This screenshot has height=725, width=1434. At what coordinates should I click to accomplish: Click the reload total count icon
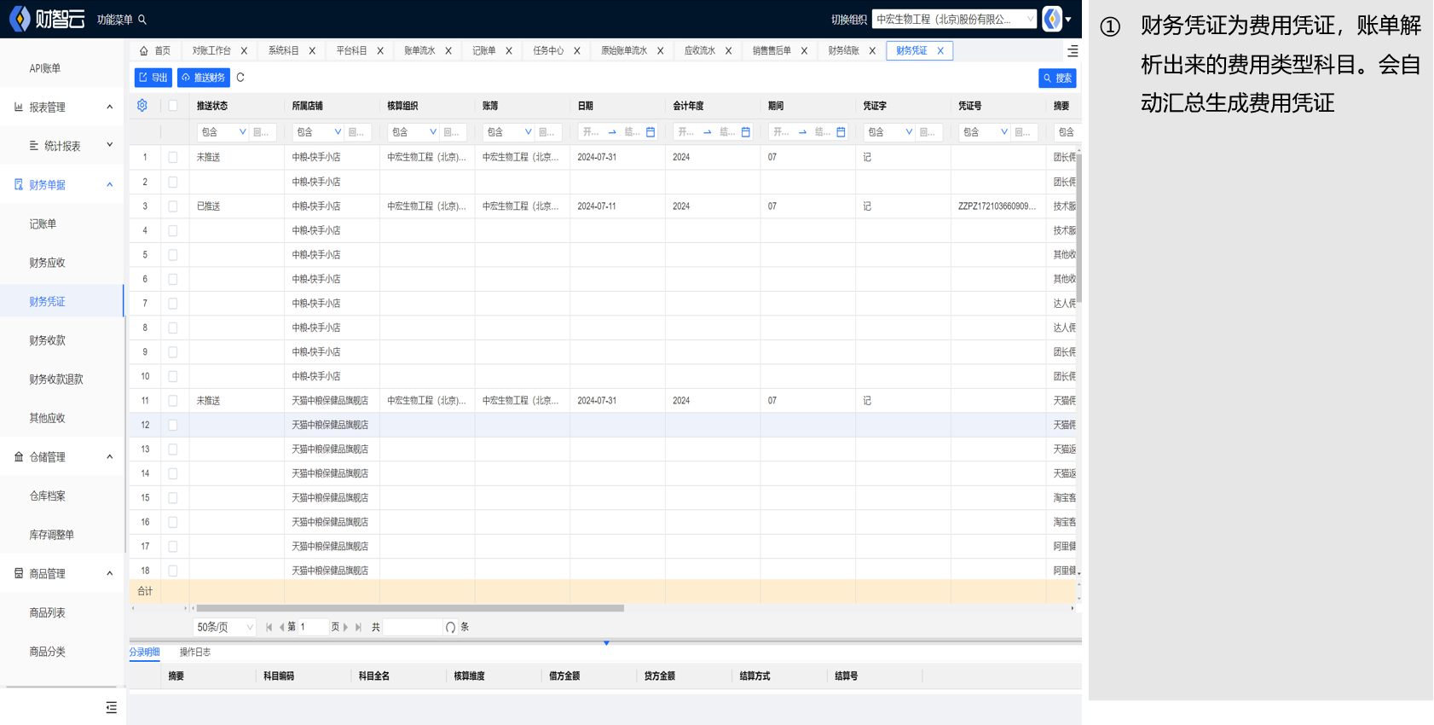click(x=450, y=627)
